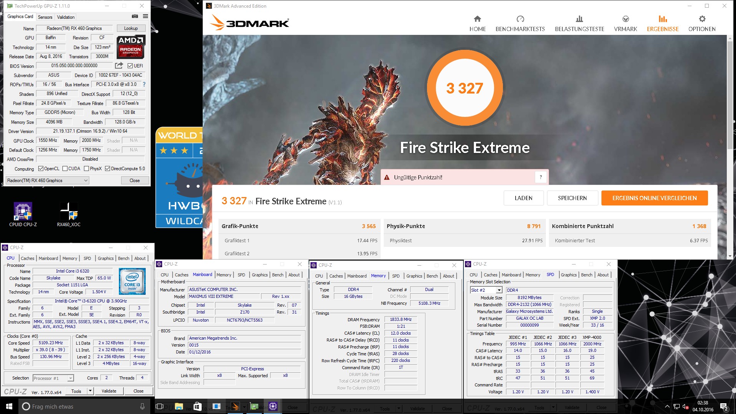Open BENCHMARKTESTS section in 3DMark
This screenshot has height=414, width=736.
point(520,23)
